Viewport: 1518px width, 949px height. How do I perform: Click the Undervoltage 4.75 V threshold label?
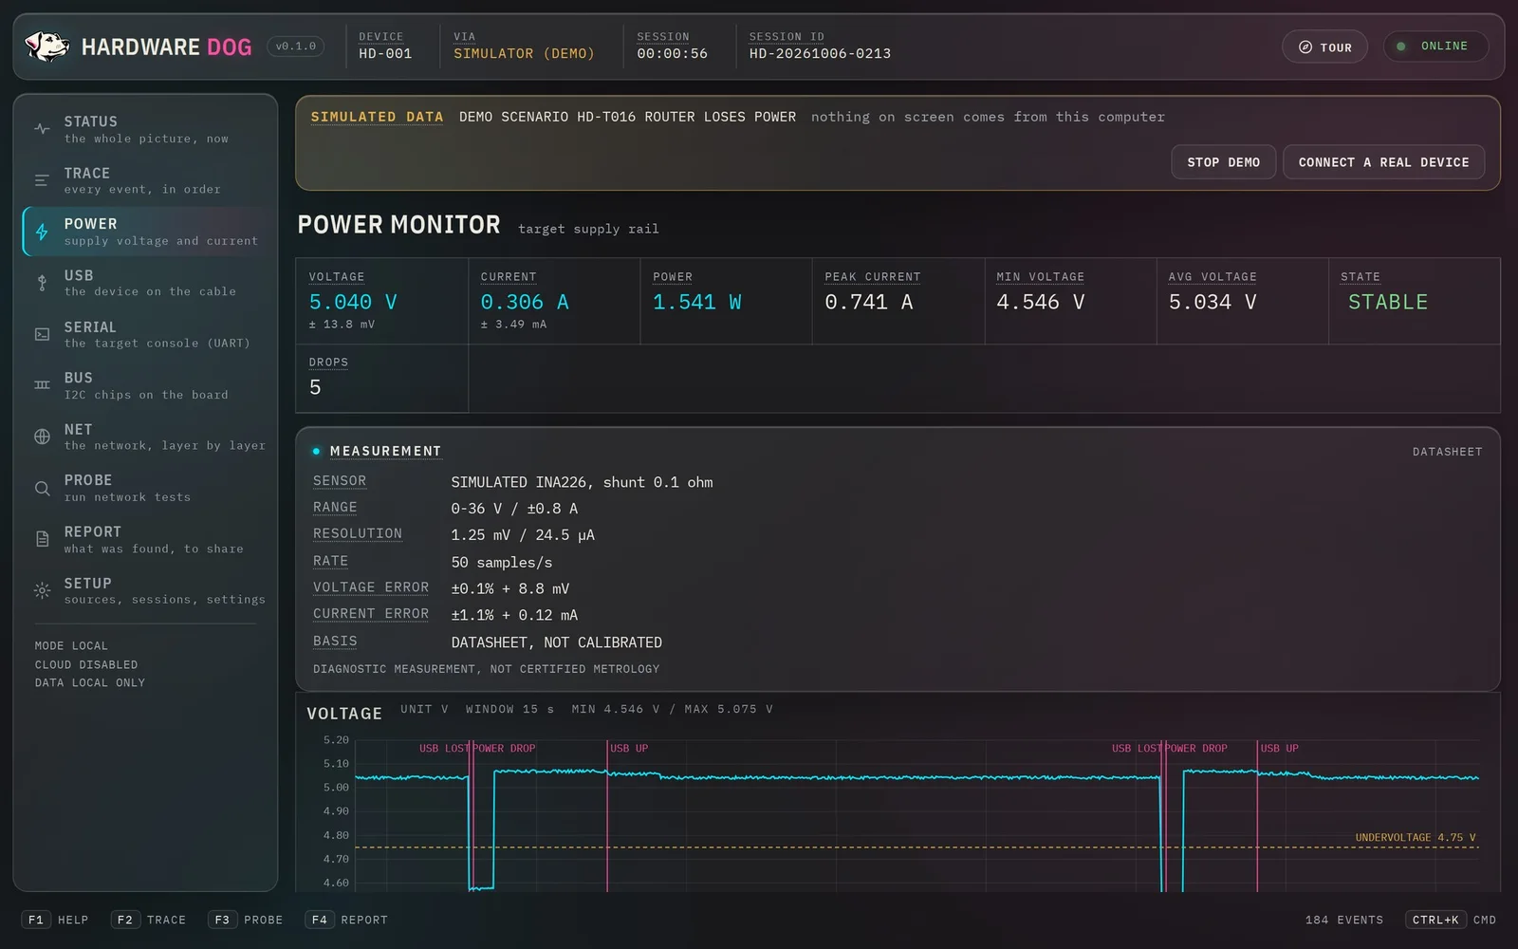1416,838
